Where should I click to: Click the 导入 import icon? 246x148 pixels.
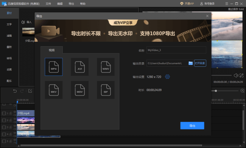(23, 22)
